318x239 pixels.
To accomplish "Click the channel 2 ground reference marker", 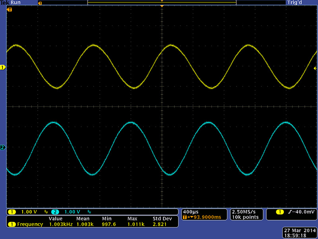I will 3,148.
